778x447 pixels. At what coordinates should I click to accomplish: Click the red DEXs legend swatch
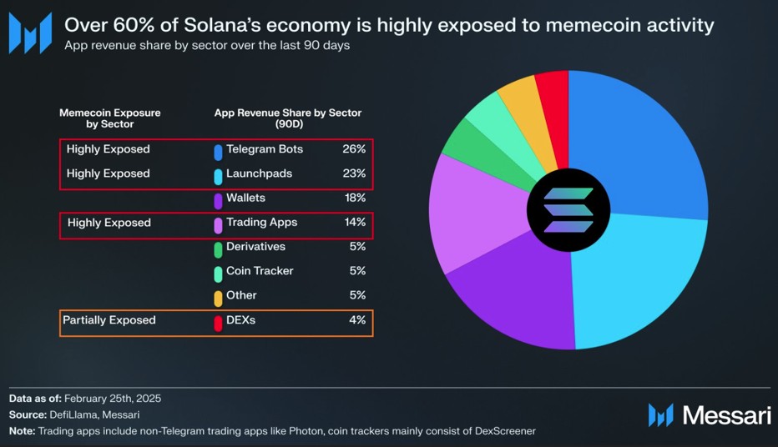coord(218,322)
